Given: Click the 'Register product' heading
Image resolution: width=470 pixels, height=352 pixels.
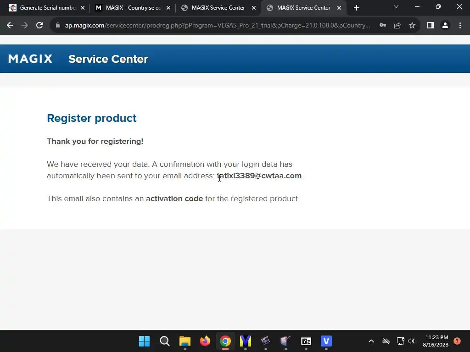Looking at the screenshot, I should point(92,118).
